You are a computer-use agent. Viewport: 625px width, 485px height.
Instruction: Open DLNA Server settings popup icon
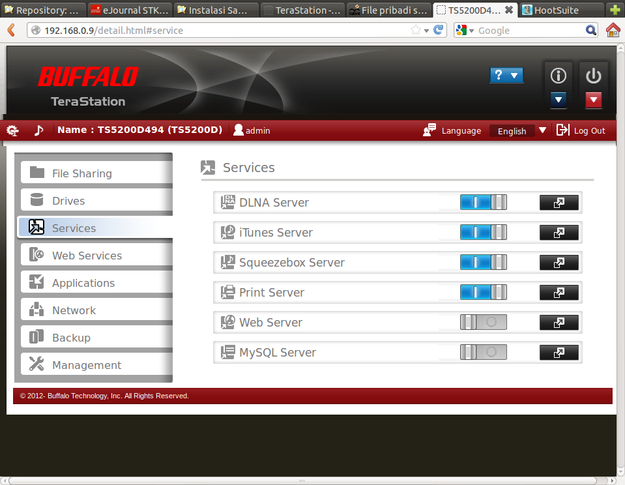(559, 203)
